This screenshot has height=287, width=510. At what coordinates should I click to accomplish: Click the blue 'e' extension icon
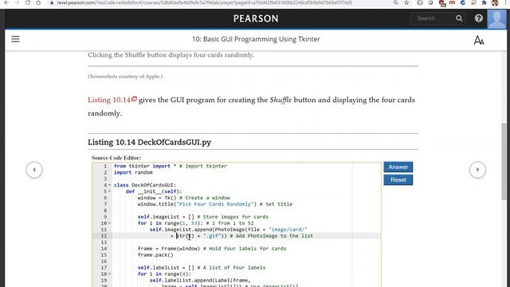click(x=463, y=2)
